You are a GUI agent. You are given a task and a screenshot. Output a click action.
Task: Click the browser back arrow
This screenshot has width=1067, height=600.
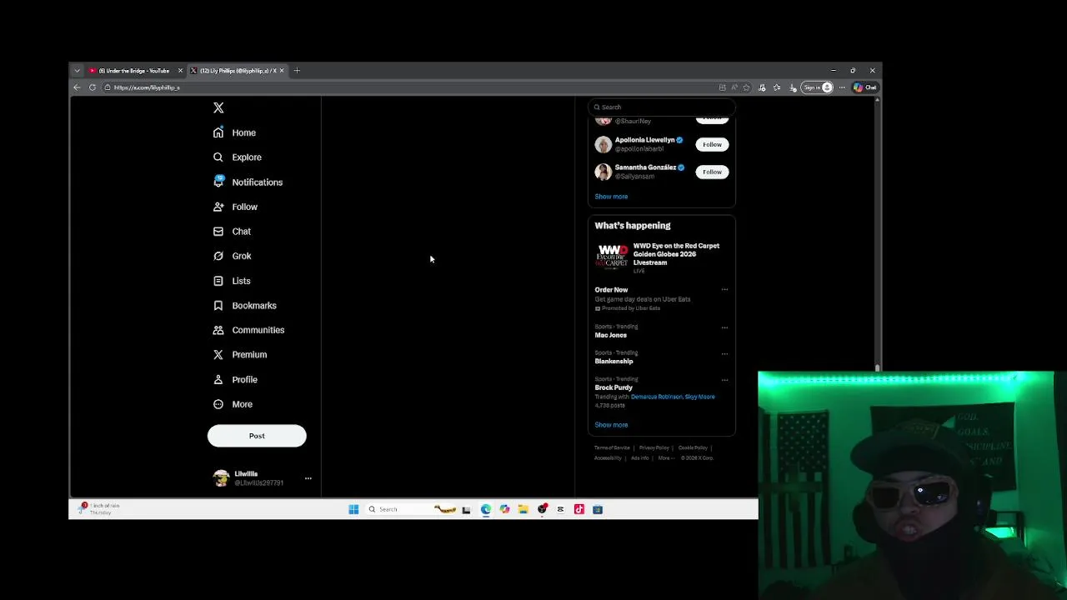coord(77,87)
